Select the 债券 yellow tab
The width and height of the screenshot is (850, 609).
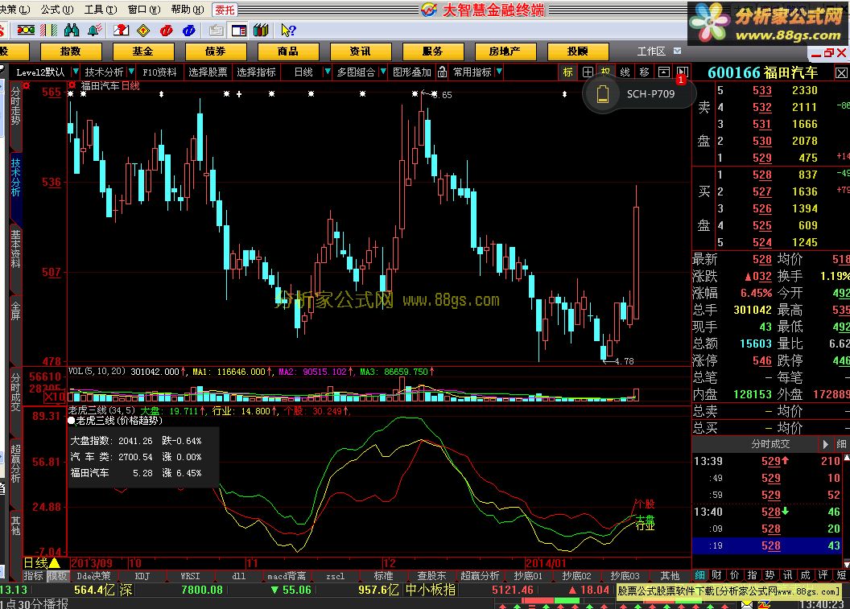point(216,51)
